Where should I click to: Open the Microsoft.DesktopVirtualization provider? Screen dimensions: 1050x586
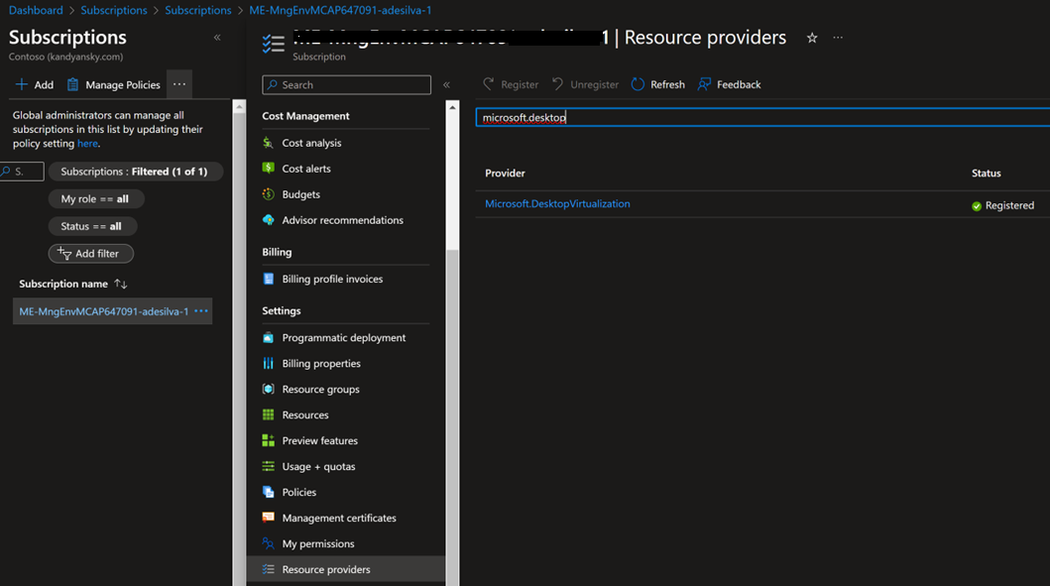pos(557,203)
